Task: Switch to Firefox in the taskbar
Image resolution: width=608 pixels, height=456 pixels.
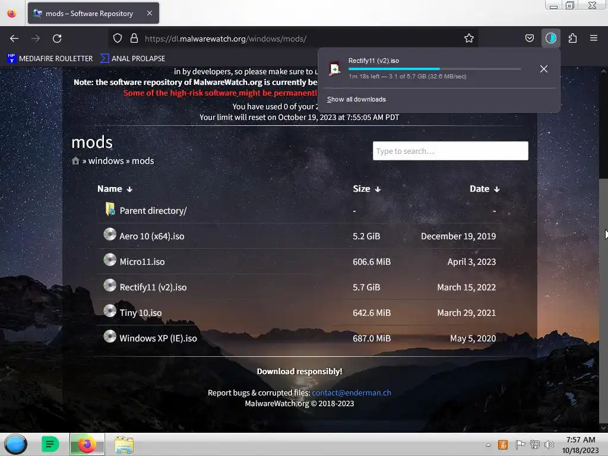Action: click(x=87, y=444)
